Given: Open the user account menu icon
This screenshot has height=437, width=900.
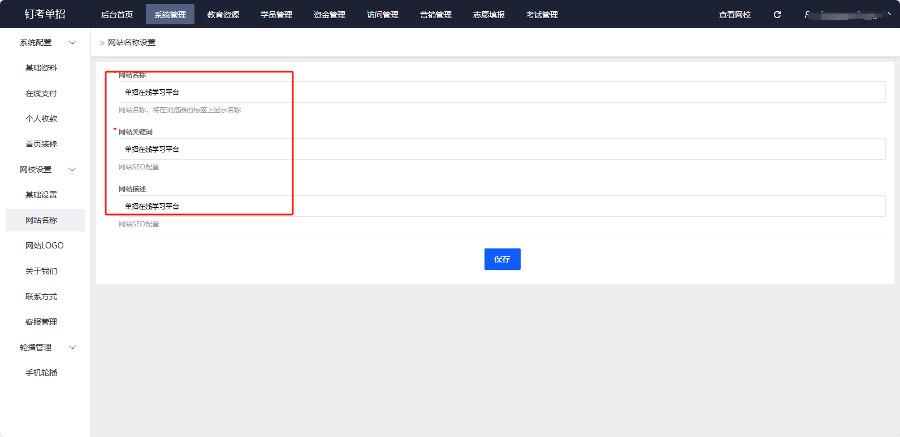Looking at the screenshot, I should click(807, 15).
